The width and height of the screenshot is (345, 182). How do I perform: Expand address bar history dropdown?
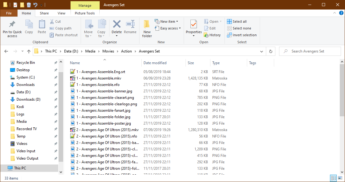click(261, 51)
